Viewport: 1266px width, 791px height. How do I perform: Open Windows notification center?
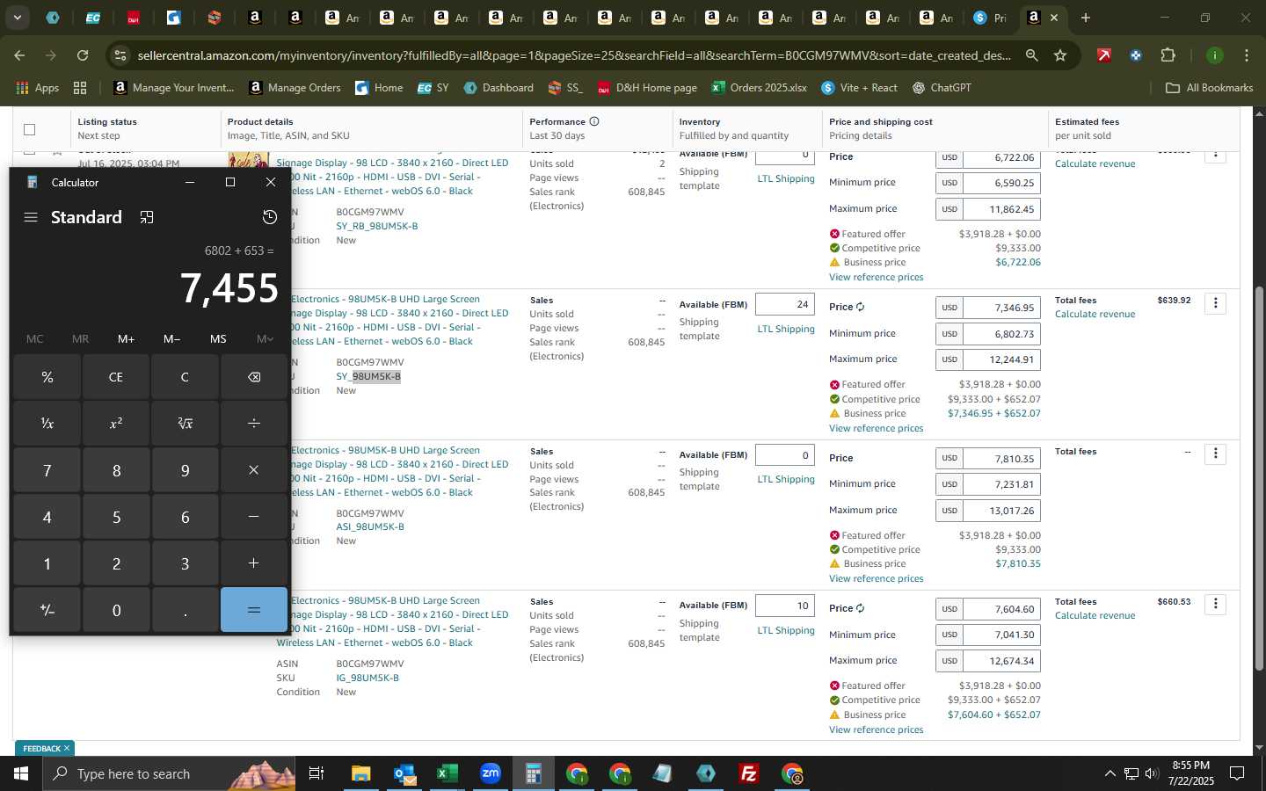tap(1237, 773)
